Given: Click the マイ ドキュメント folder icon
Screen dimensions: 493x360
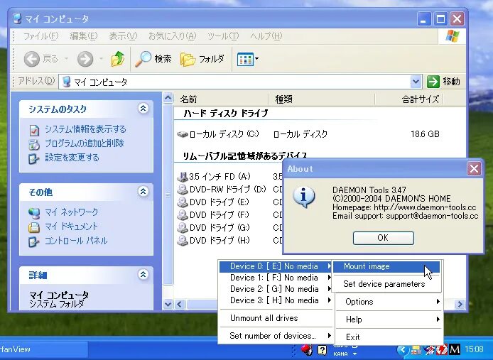Looking at the screenshot, I should (34, 227).
